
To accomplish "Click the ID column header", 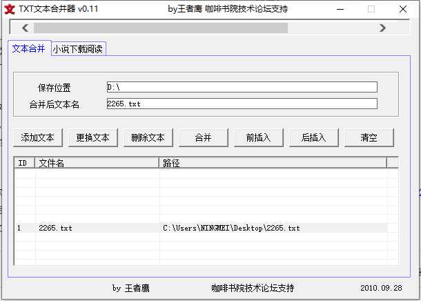I will (x=24, y=163).
